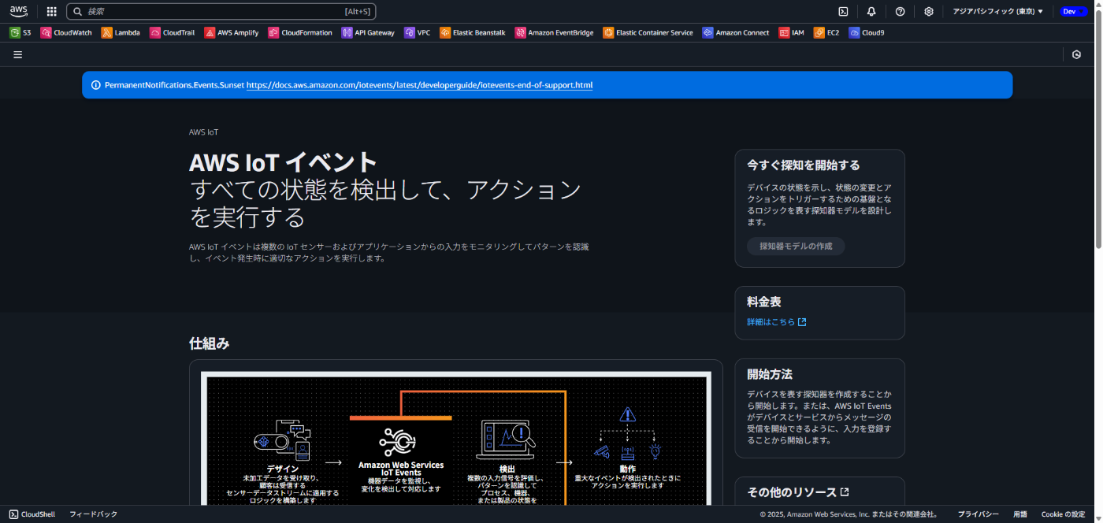Open EC2 favorite shortcut
1103x523 pixels.
coord(826,33)
